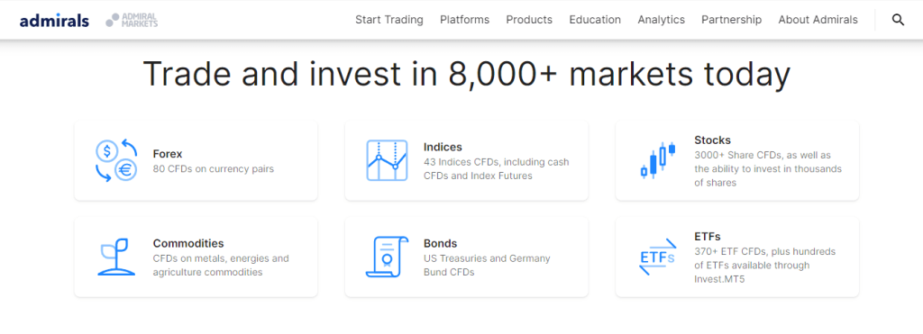This screenshot has height=334, width=923.
Task: Open the About Admirals menu
Action: 818,20
